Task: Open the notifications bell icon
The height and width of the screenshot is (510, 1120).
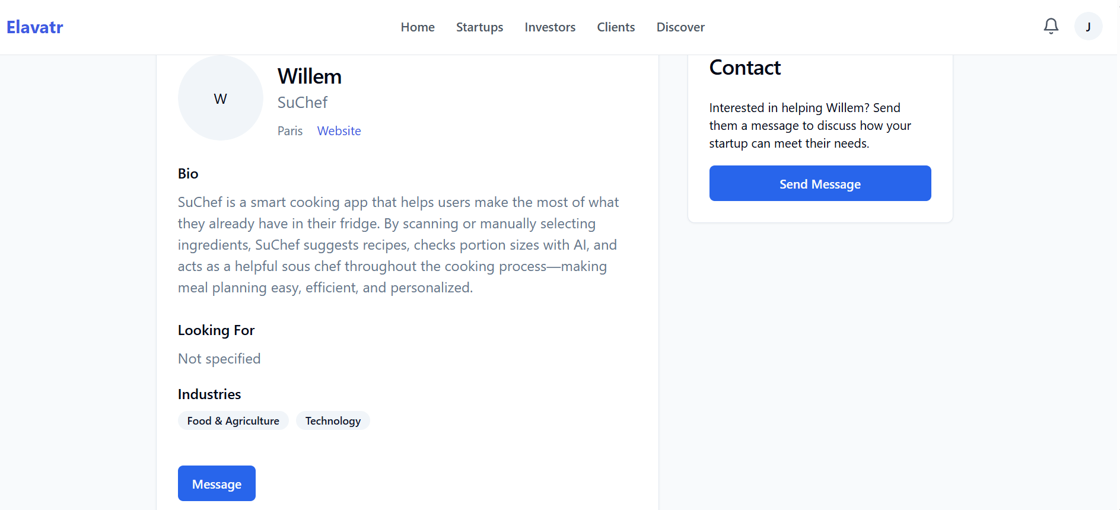Action: 1051,26
